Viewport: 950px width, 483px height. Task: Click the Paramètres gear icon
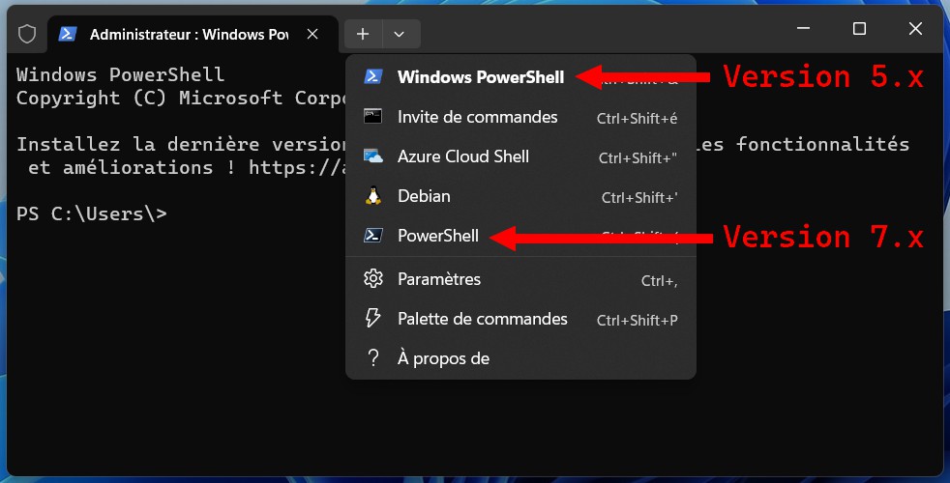coord(372,279)
